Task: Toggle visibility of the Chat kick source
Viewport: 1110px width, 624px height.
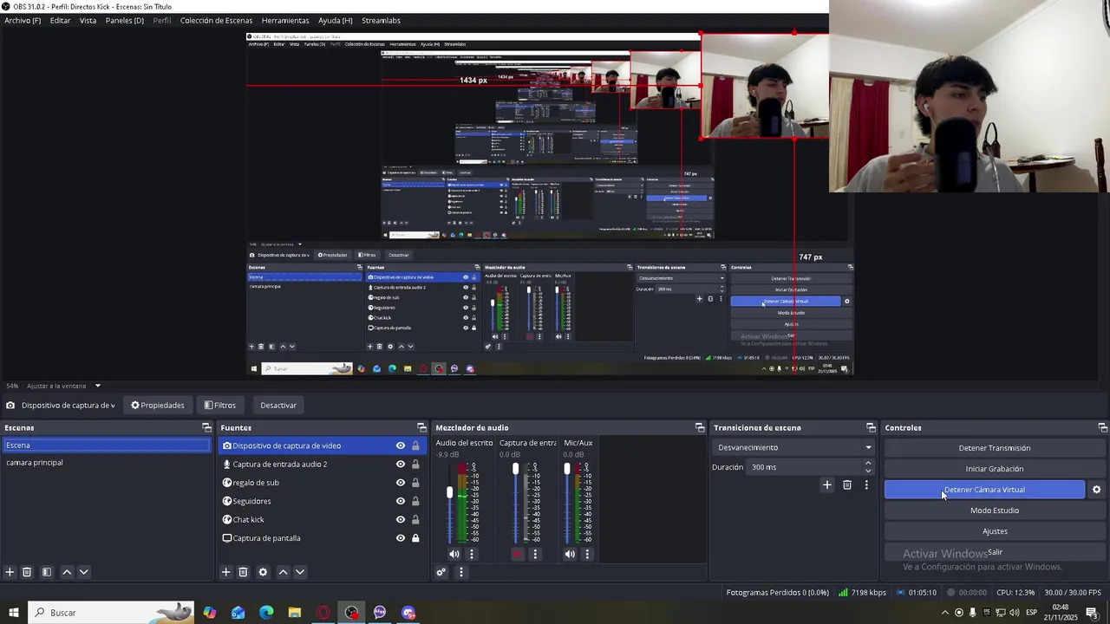Action: point(401,519)
